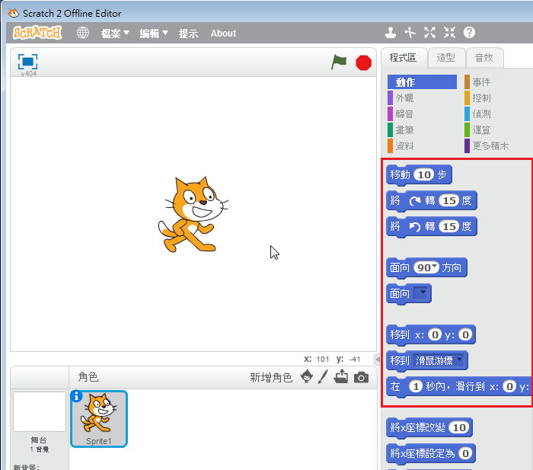
Task: Select the shrink sprite tool
Action: (x=449, y=33)
